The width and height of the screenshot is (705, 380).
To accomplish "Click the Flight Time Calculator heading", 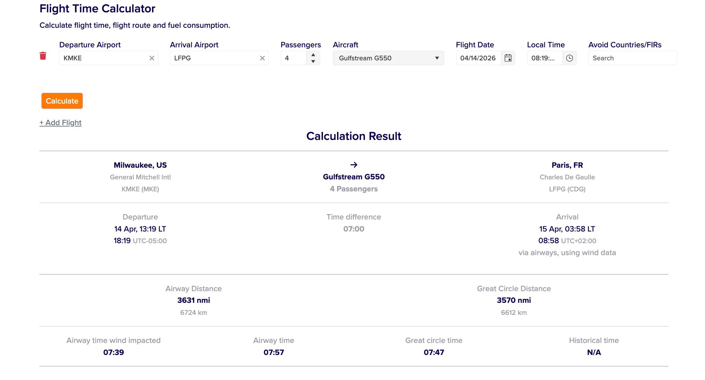I will 97,9.
